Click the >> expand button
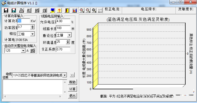 72,75
